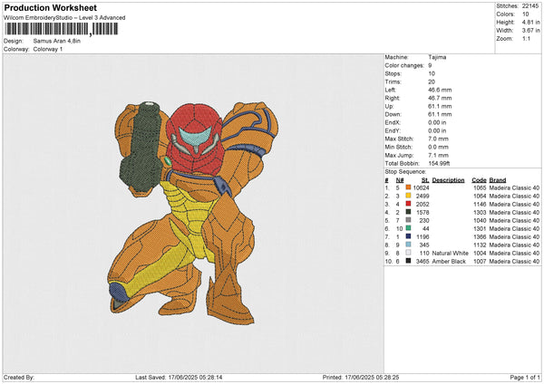Select the navy blue swatch, code 1366

pyautogui.click(x=409, y=236)
